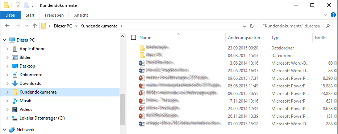Click the Desktop icon in sidebar
Screen dimensions: 338x134
coord(14,66)
